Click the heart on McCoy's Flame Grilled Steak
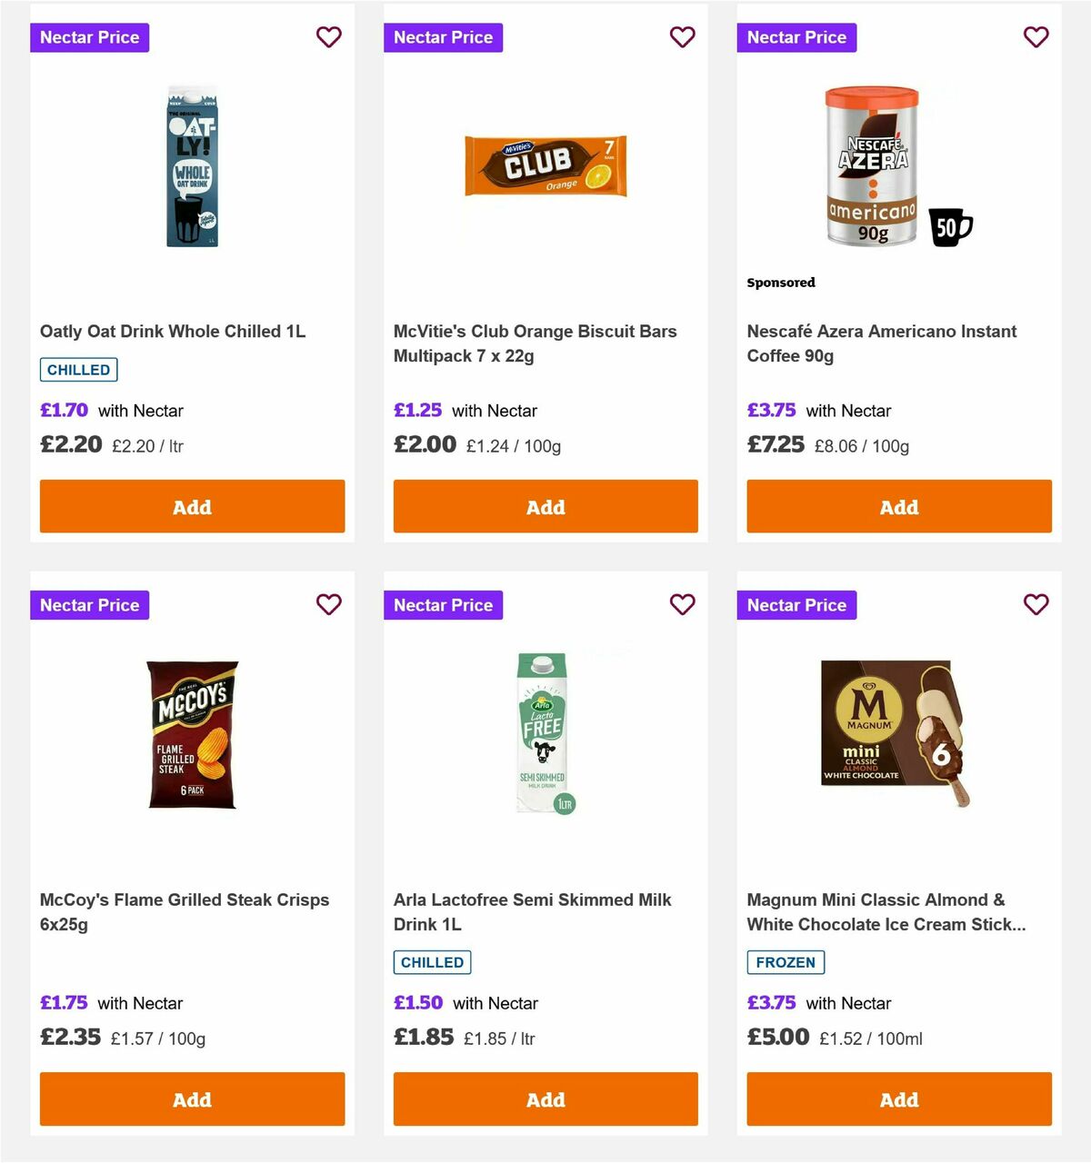This screenshot has width=1091, height=1163. tap(329, 604)
